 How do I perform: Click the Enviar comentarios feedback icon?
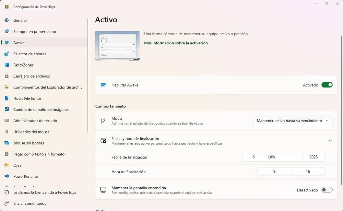pos(7,203)
